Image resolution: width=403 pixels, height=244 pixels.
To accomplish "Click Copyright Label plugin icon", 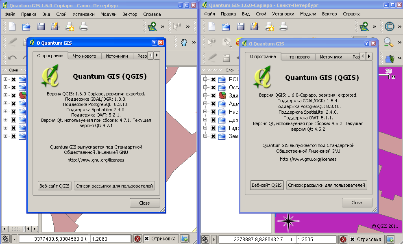I will point(390,26).
